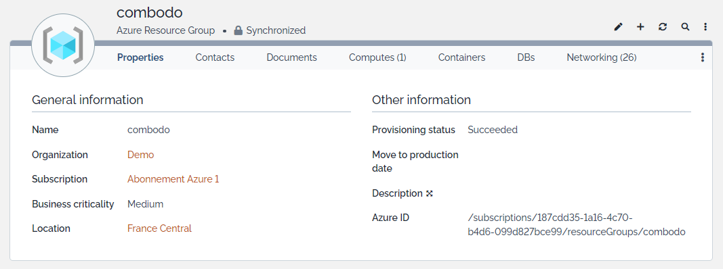This screenshot has width=723, height=269.
Task: Select the Properties tab
Action: pyautogui.click(x=140, y=57)
